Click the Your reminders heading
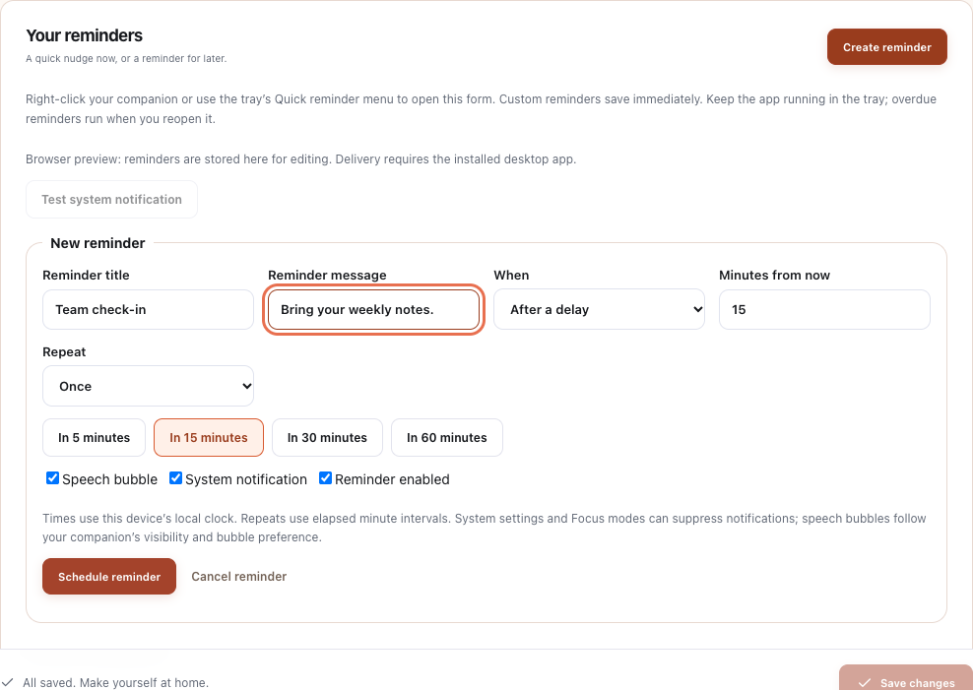Image resolution: width=973 pixels, height=690 pixels. point(85,35)
